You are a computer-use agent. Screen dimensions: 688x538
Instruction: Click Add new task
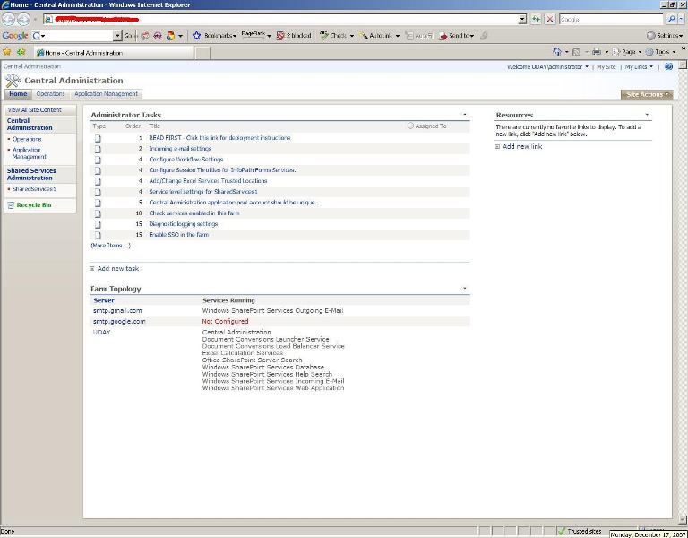[x=118, y=268]
